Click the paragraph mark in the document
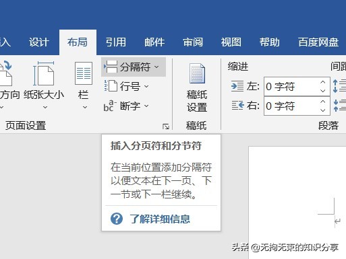The image size is (346, 259). [x=337, y=221]
